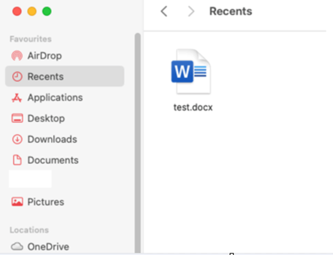This screenshot has width=333, height=255.
Task: Click the Downloads arrow icon
Action: (17, 139)
